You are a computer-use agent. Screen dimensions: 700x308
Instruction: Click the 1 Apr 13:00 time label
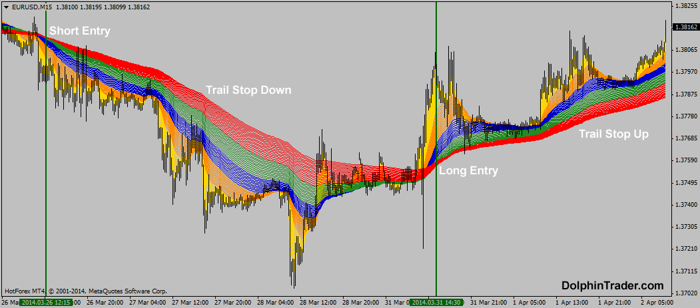coord(570,303)
